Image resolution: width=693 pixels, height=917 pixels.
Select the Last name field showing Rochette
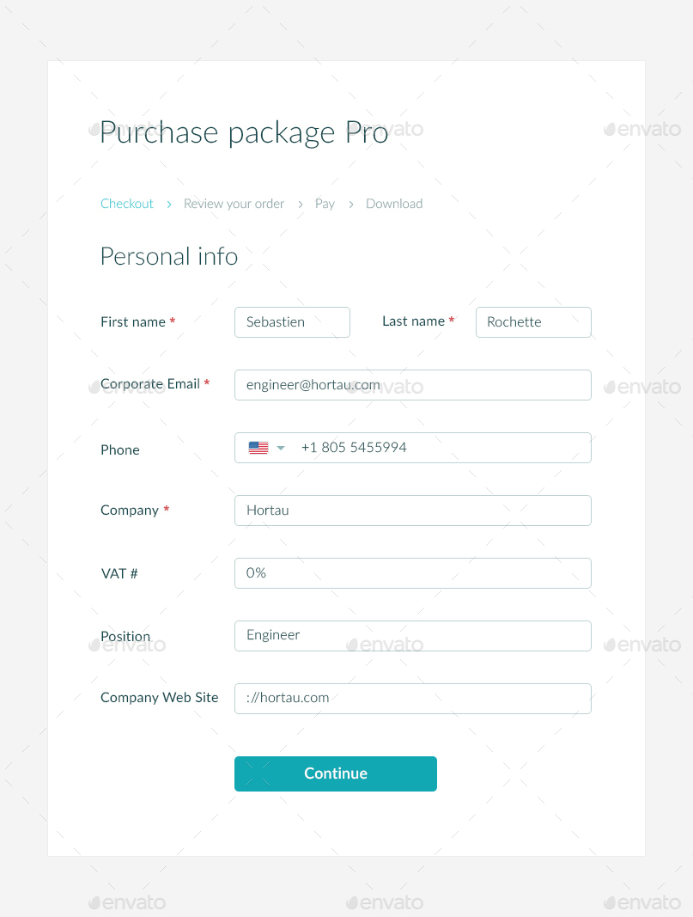533,322
